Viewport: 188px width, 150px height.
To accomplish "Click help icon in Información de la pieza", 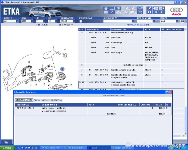I will point(167,92).
